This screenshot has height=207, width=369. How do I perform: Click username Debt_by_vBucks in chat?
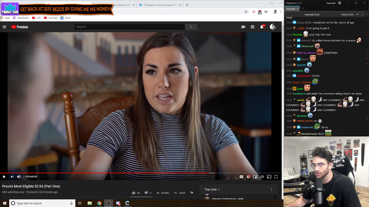tap(306, 53)
